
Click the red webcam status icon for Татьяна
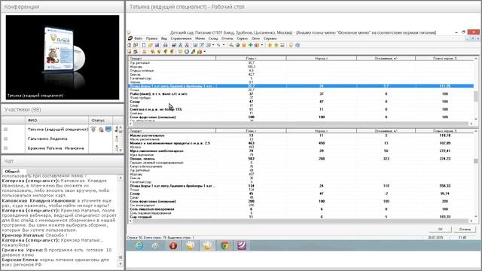pyautogui.click(x=101, y=129)
